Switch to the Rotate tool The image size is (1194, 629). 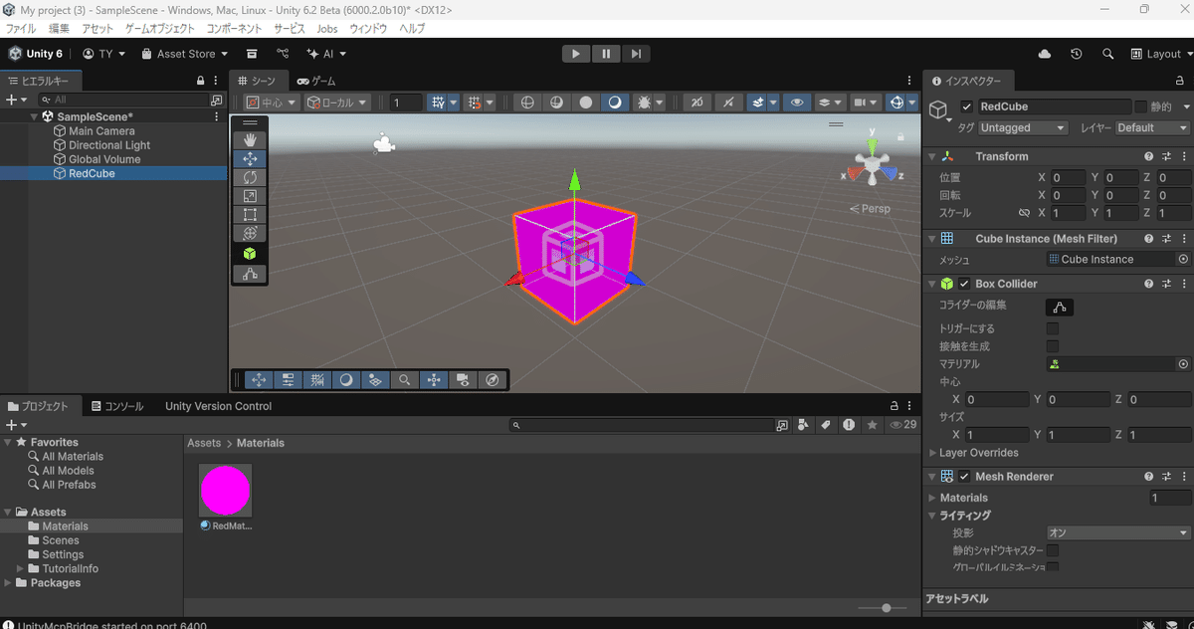point(250,177)
